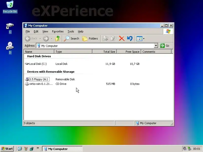This screenshot has height=152, width=203.
Task: Open the File menu
Action: (28, 31)
